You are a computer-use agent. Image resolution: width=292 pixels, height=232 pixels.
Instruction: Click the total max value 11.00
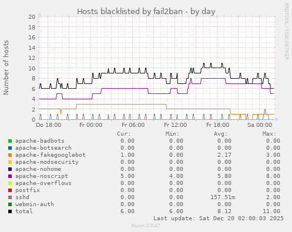coord(271,211)
